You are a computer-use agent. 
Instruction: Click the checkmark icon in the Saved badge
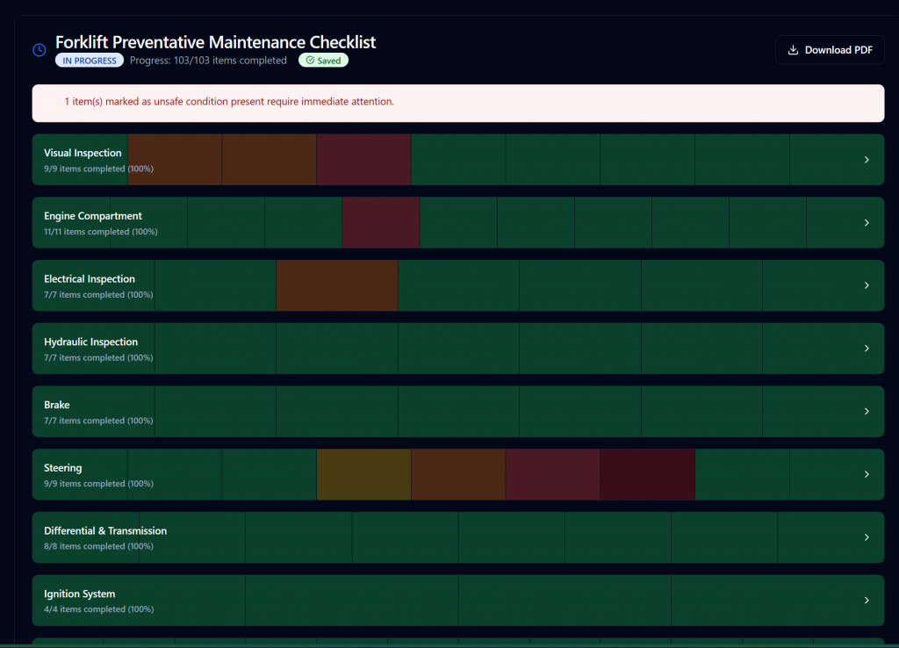310,61
